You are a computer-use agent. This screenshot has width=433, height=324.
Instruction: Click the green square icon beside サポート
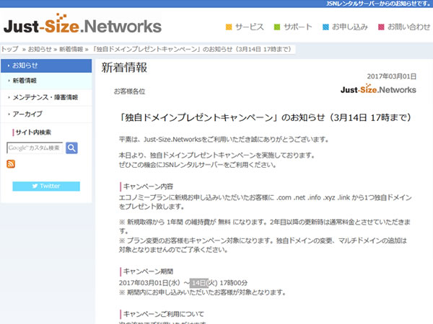click(x=276, y=27)
